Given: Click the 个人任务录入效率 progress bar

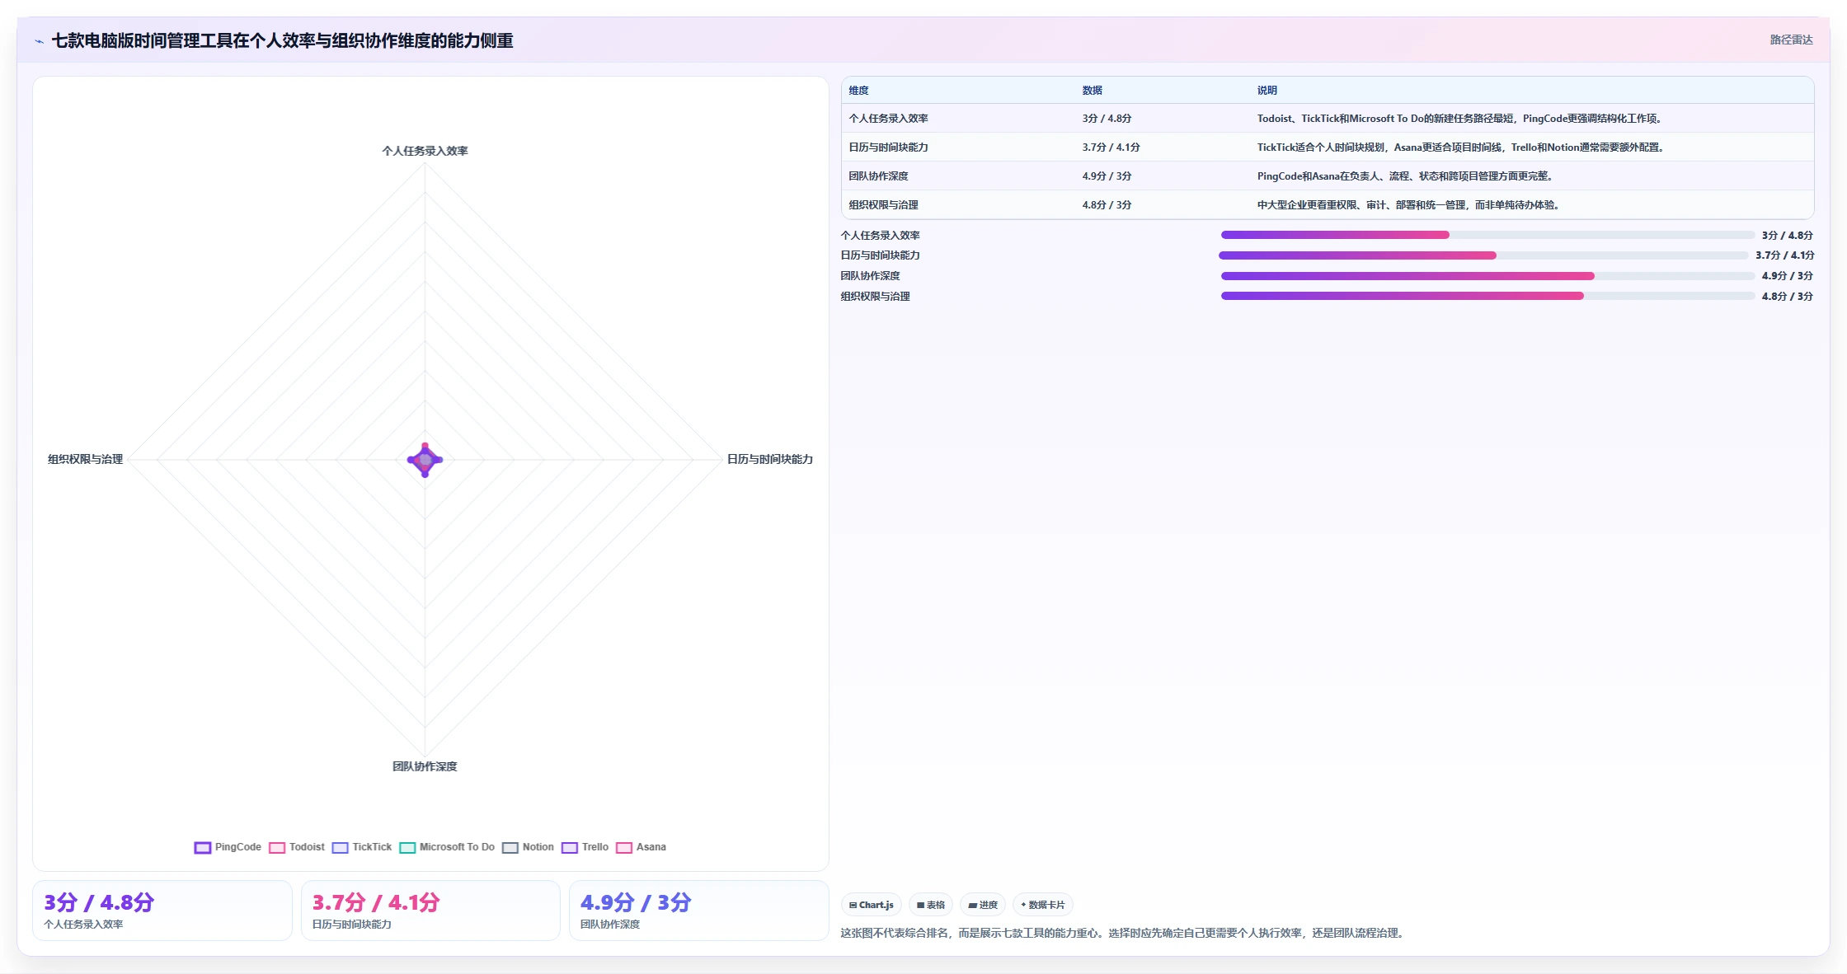Looking at the screenshot, I should point(1487,235).
